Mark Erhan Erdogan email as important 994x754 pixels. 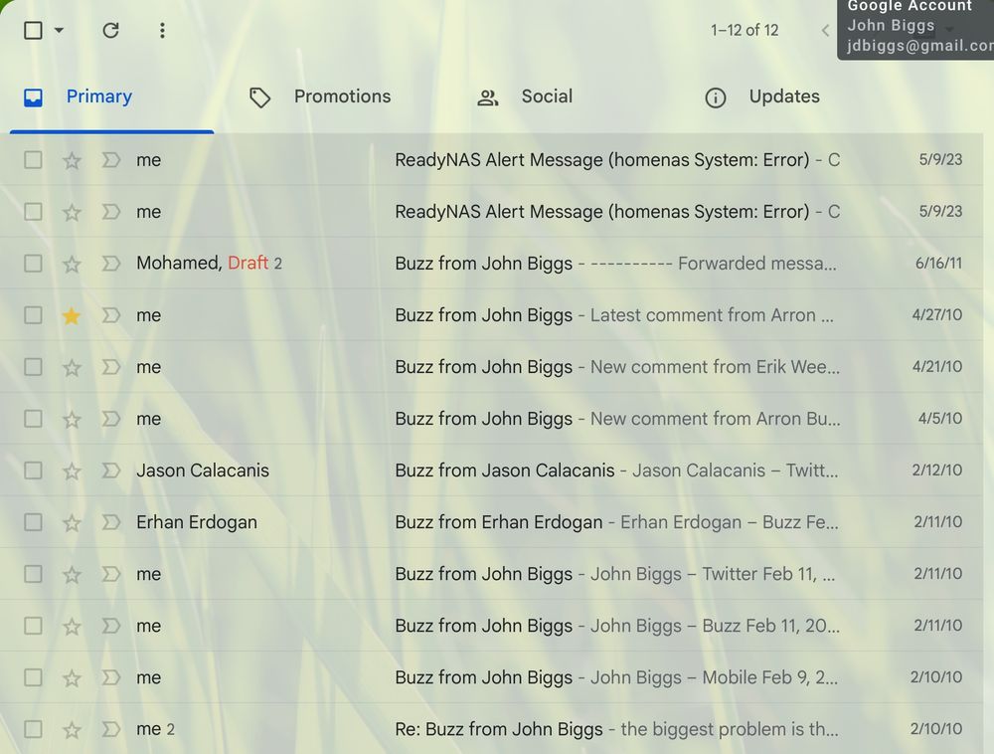click(x=111, y=522)
